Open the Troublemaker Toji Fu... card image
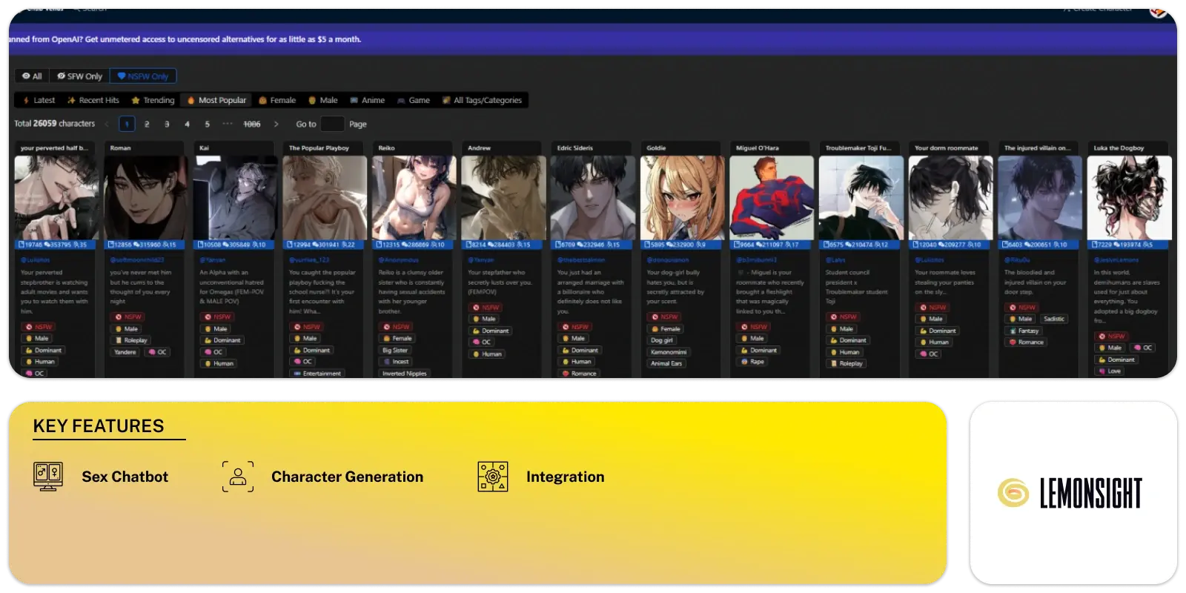 pos(861,197)
